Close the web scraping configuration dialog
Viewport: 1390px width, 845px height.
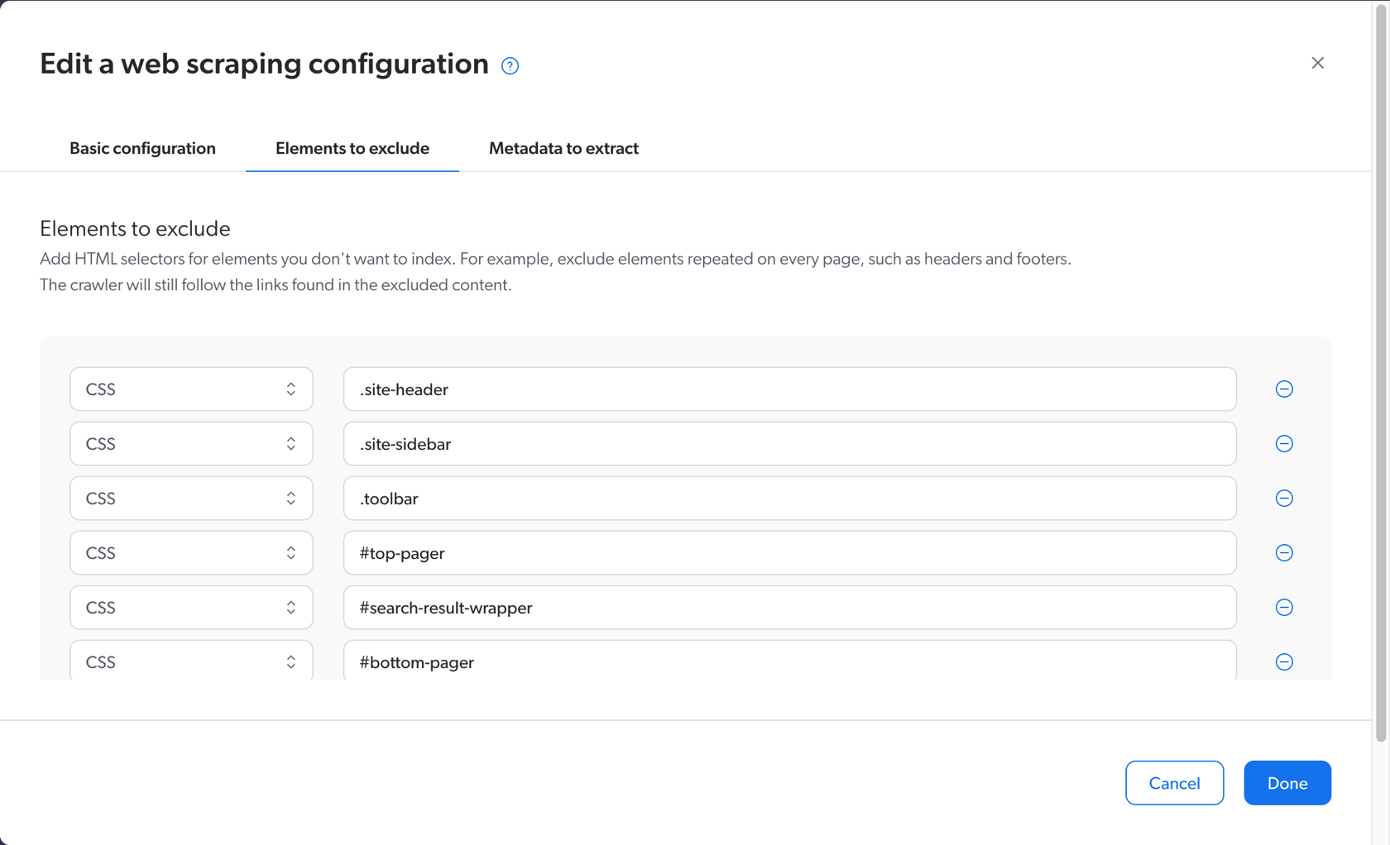(1317, 62)
